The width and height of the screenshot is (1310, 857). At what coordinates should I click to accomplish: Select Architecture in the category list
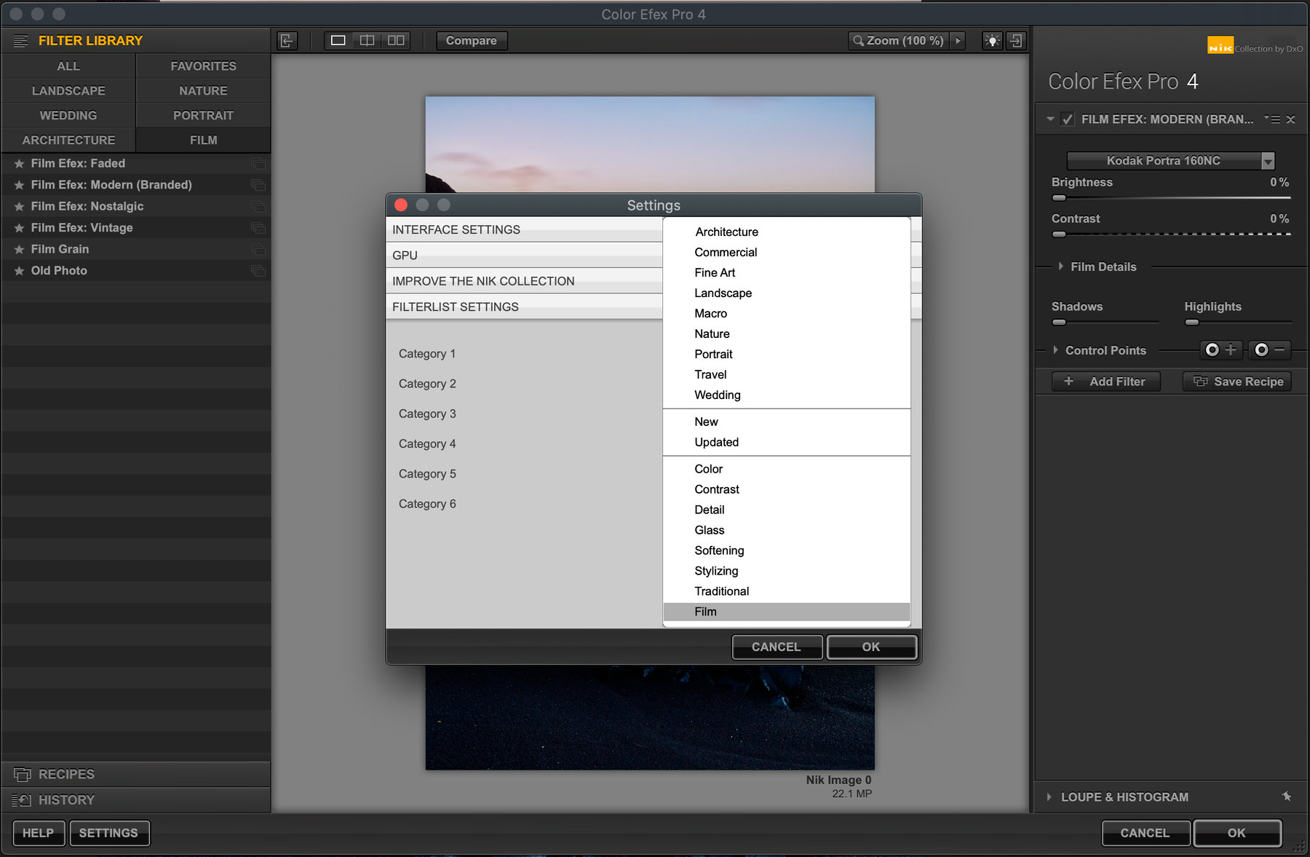[787, 232]
